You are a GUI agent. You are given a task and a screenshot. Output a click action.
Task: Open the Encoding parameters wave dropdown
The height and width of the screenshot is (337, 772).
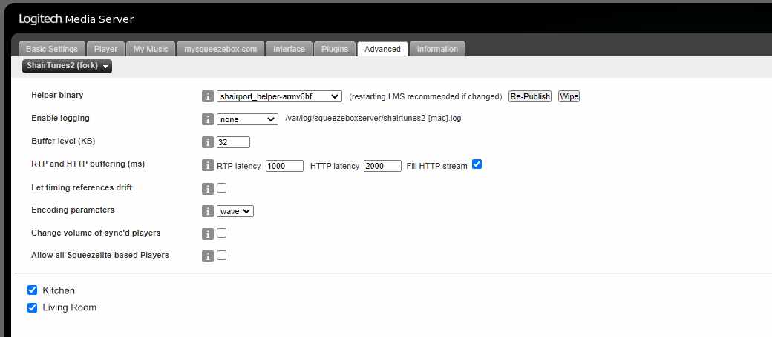[235, 211]
